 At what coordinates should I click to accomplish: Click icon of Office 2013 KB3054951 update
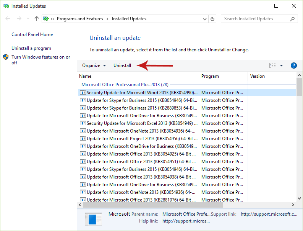(x=83, y=162)
